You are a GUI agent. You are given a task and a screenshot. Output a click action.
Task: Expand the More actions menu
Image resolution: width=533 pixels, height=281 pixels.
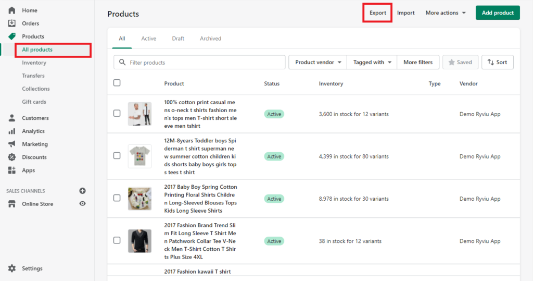[x=445, y=13]
